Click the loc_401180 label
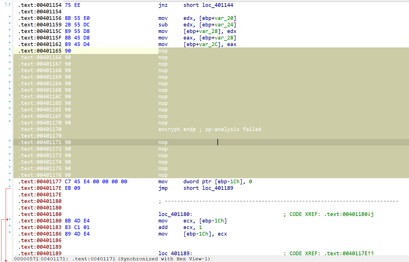This screenshot has height=262, width=409. tap(175, 214)
